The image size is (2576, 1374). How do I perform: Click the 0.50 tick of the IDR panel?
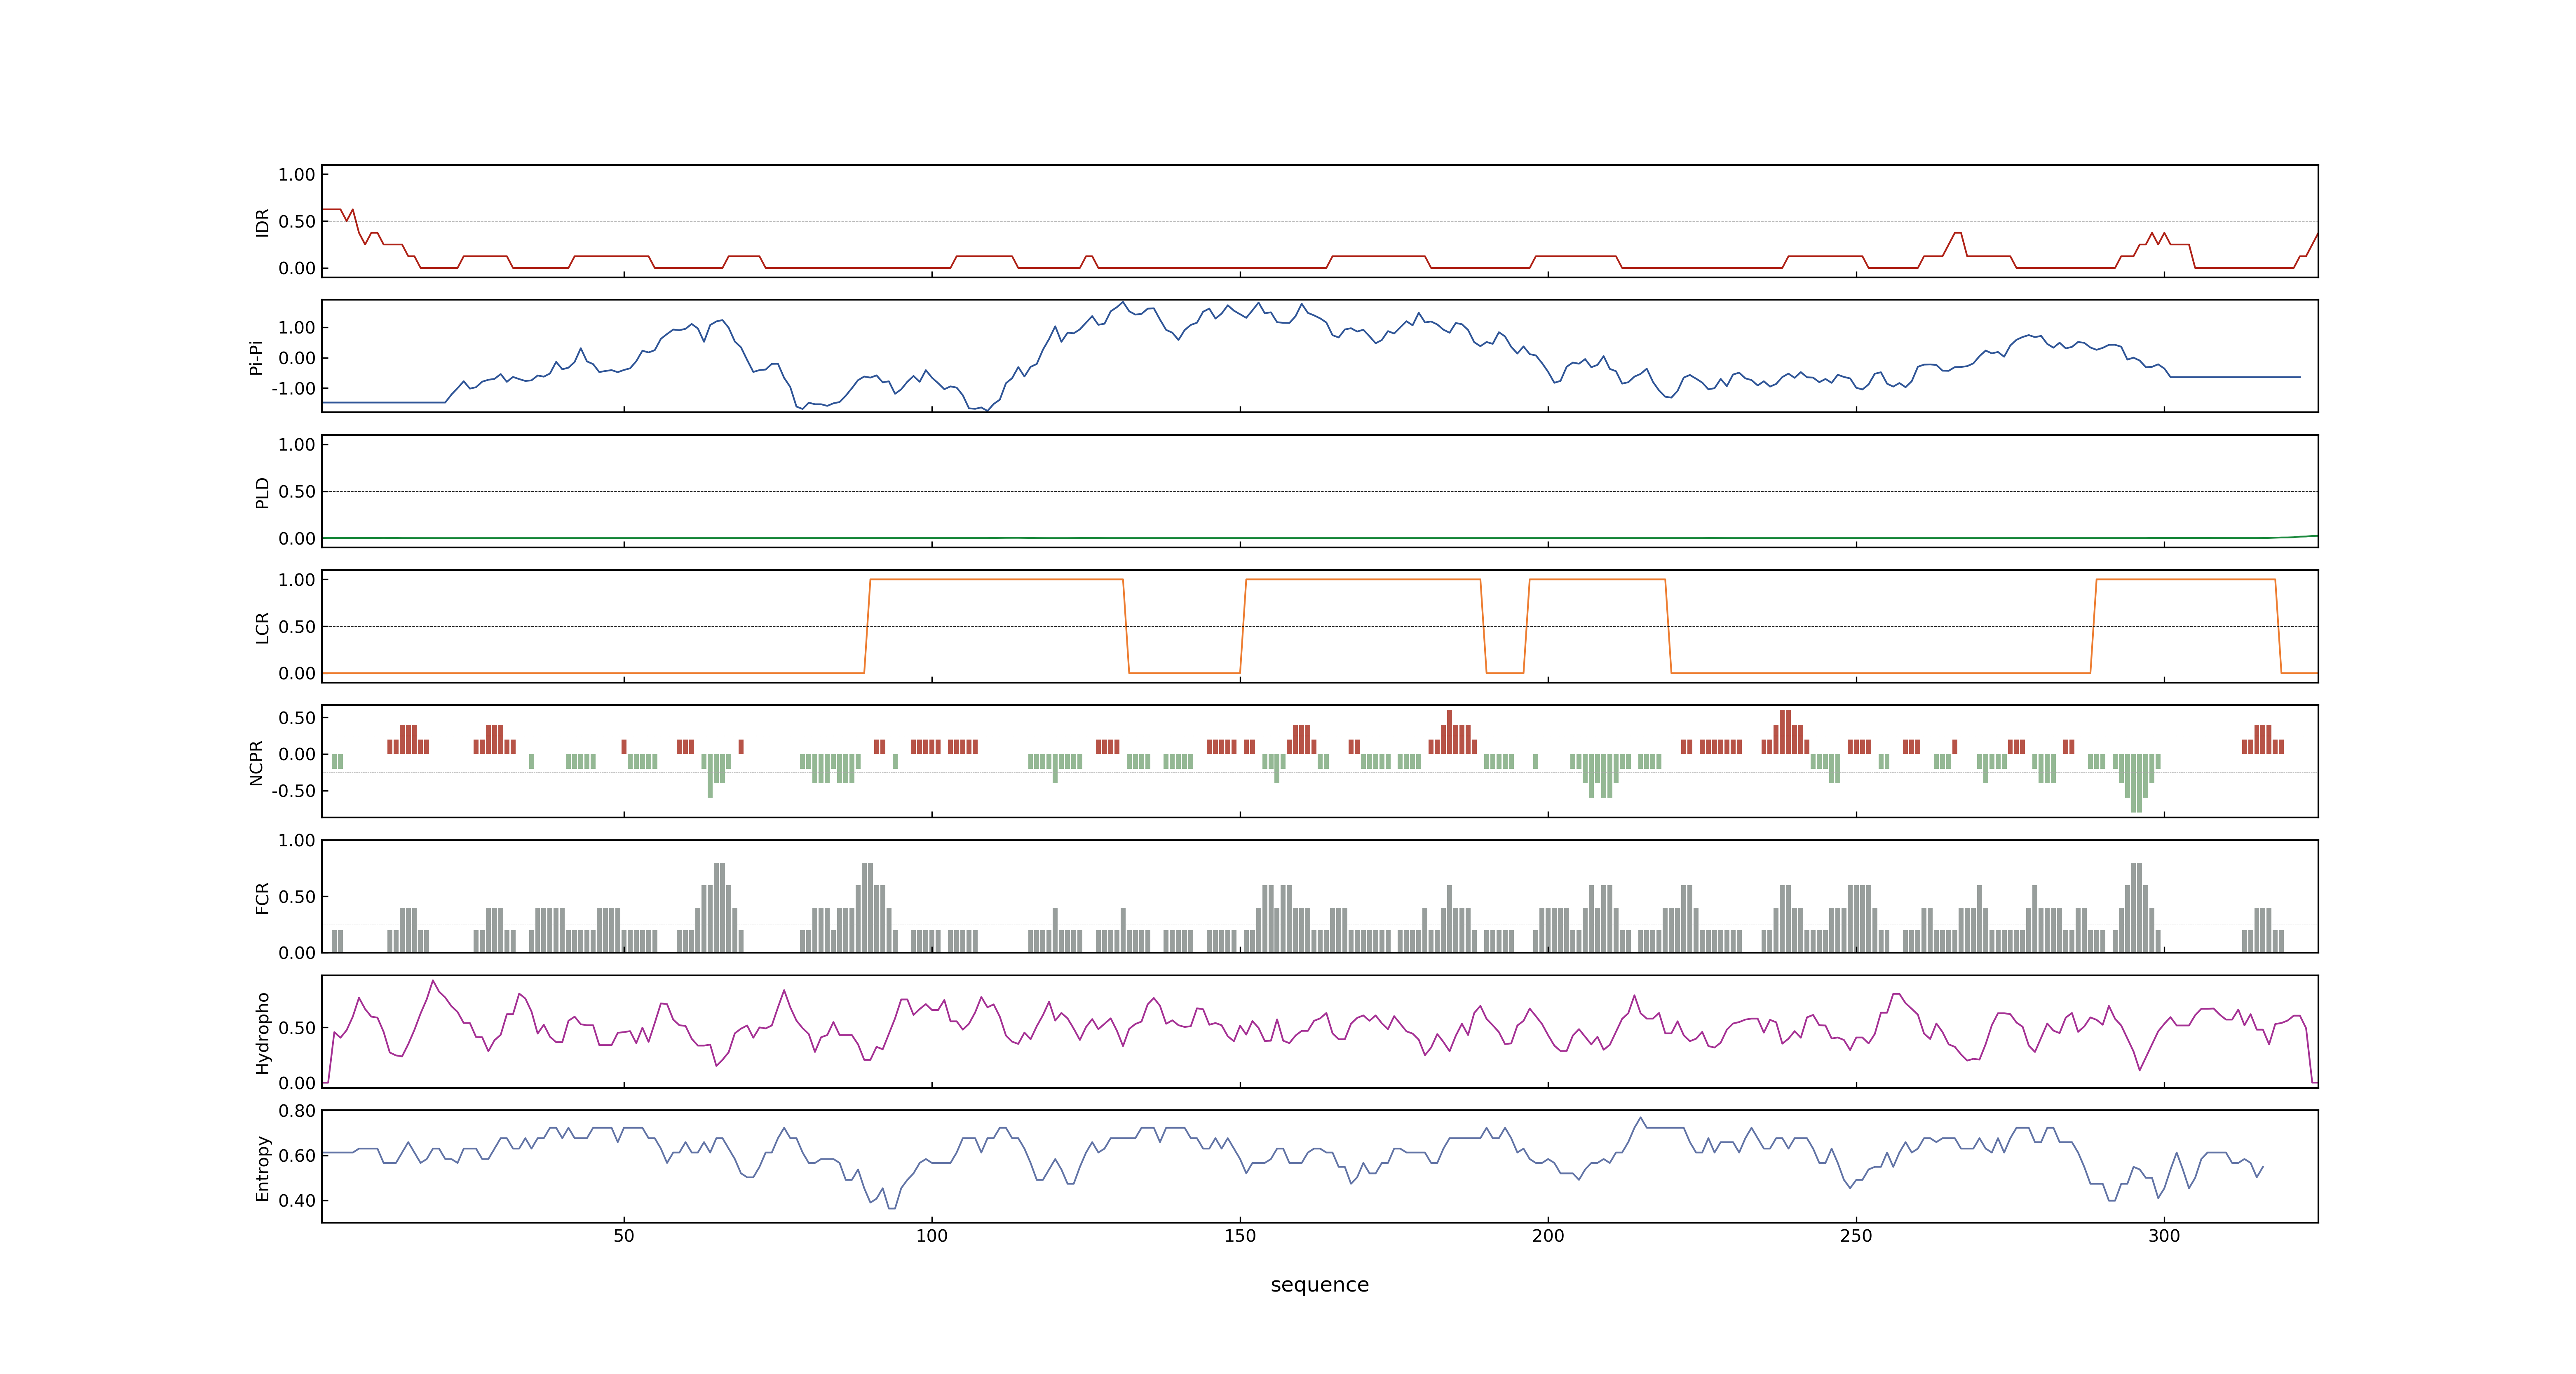297,222
